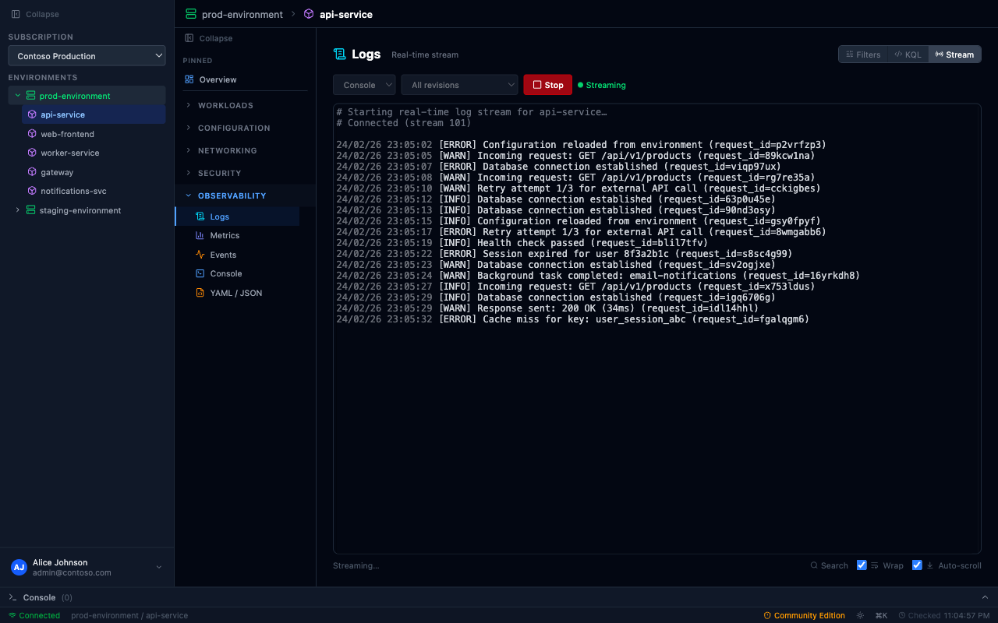Uncheck the Wrap checkbox
Screen dimensions: 998x623
(862, 565)
